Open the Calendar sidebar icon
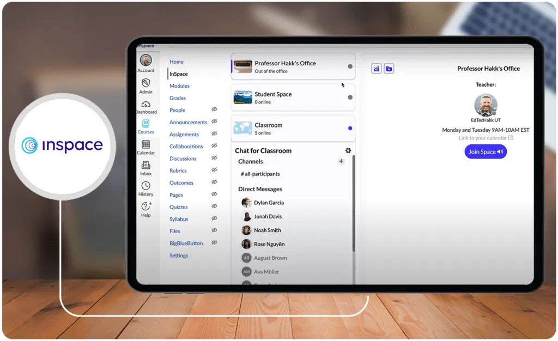 (145, 144)
